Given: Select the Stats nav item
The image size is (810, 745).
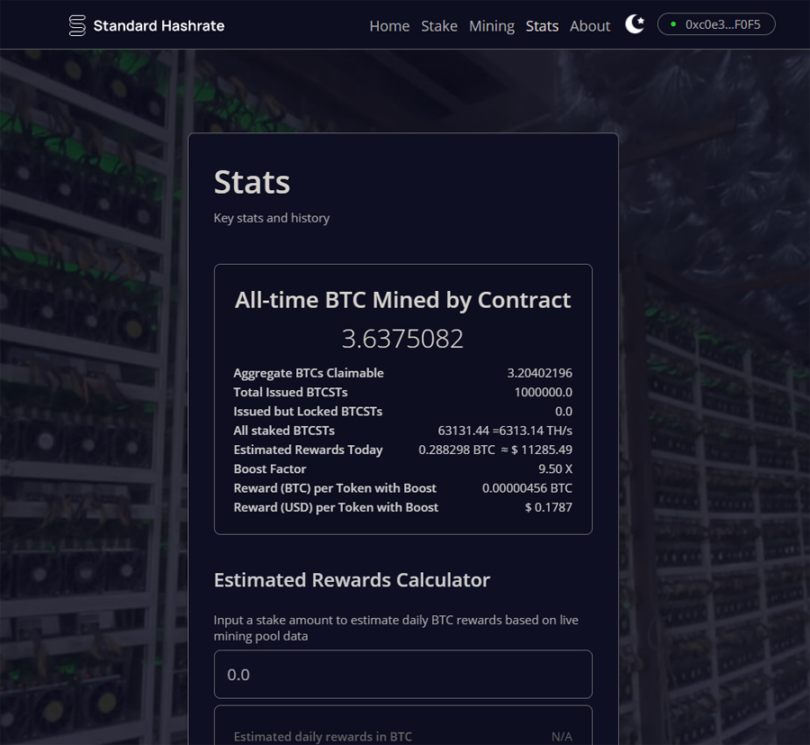Looking at the screenshot, I should pyautogui.click(x=542, y=26).
